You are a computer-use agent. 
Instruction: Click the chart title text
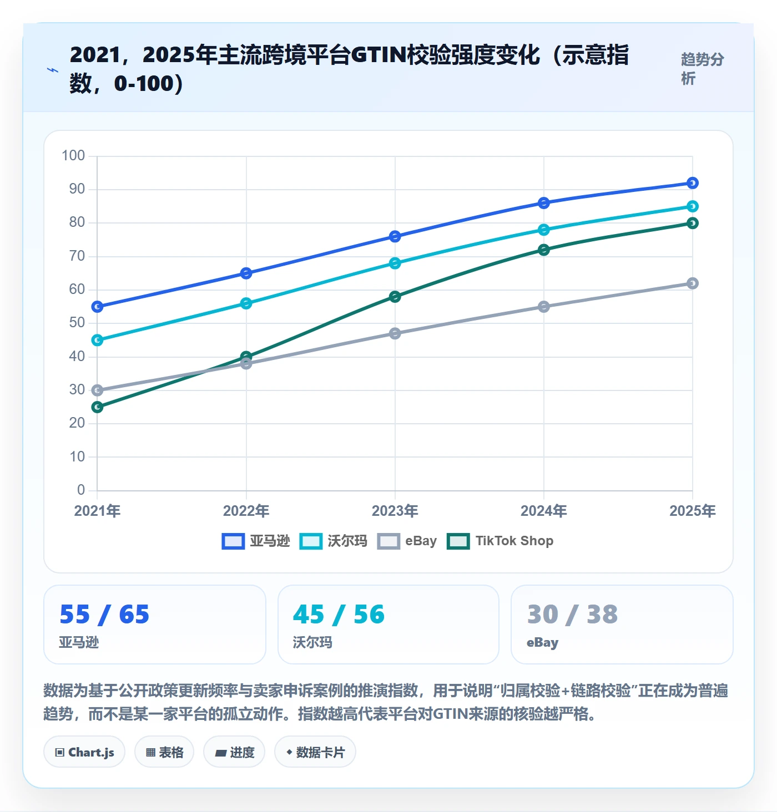[x=350, y=69]
